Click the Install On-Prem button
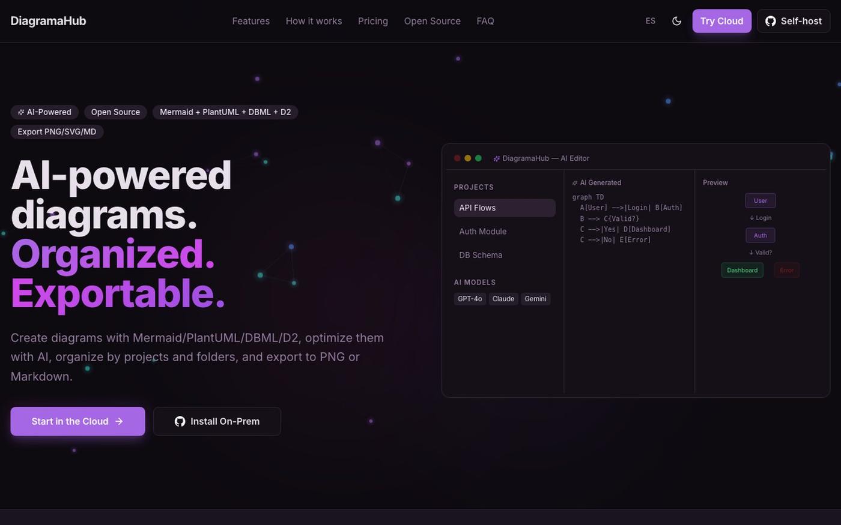 coord(217,421)
